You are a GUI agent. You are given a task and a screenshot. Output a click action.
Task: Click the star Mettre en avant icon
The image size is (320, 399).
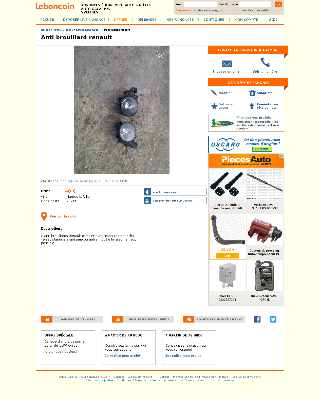click(x=214, y=106)
